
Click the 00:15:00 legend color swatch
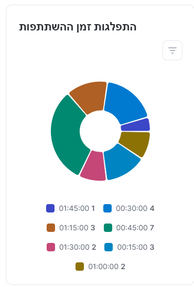click(109, 247)
